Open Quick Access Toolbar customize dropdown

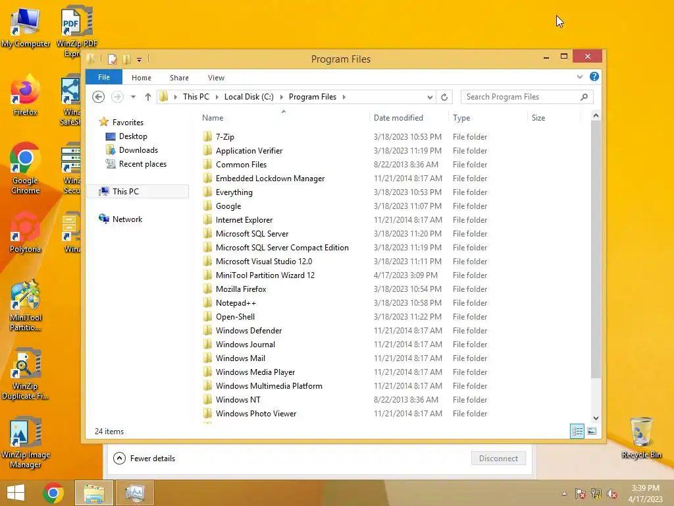point(140,59)
